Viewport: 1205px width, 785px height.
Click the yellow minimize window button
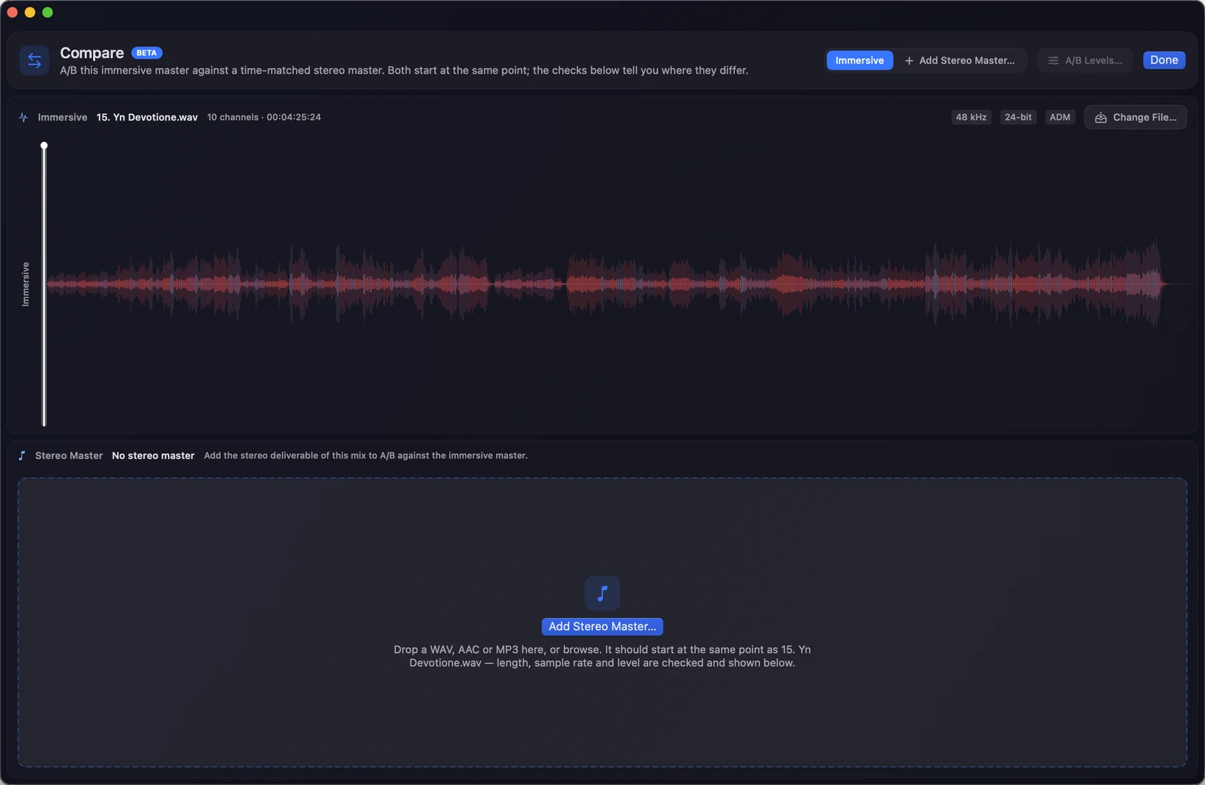click(30, 12)
